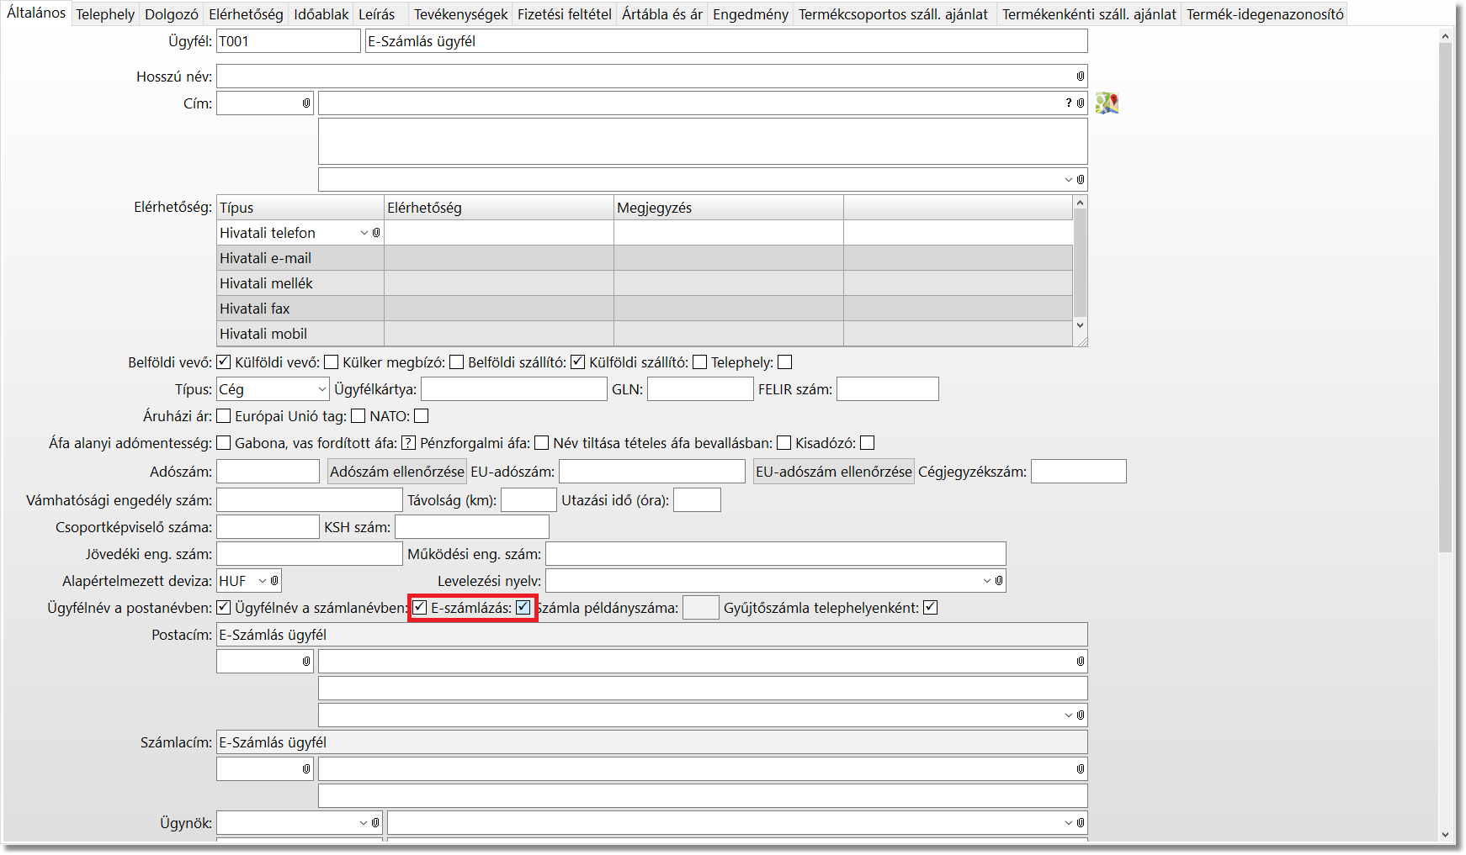The image size is (1466, 855).
Task: Open the dropdown arrow in the combo above Elérhetőség
Action: 1069,179
